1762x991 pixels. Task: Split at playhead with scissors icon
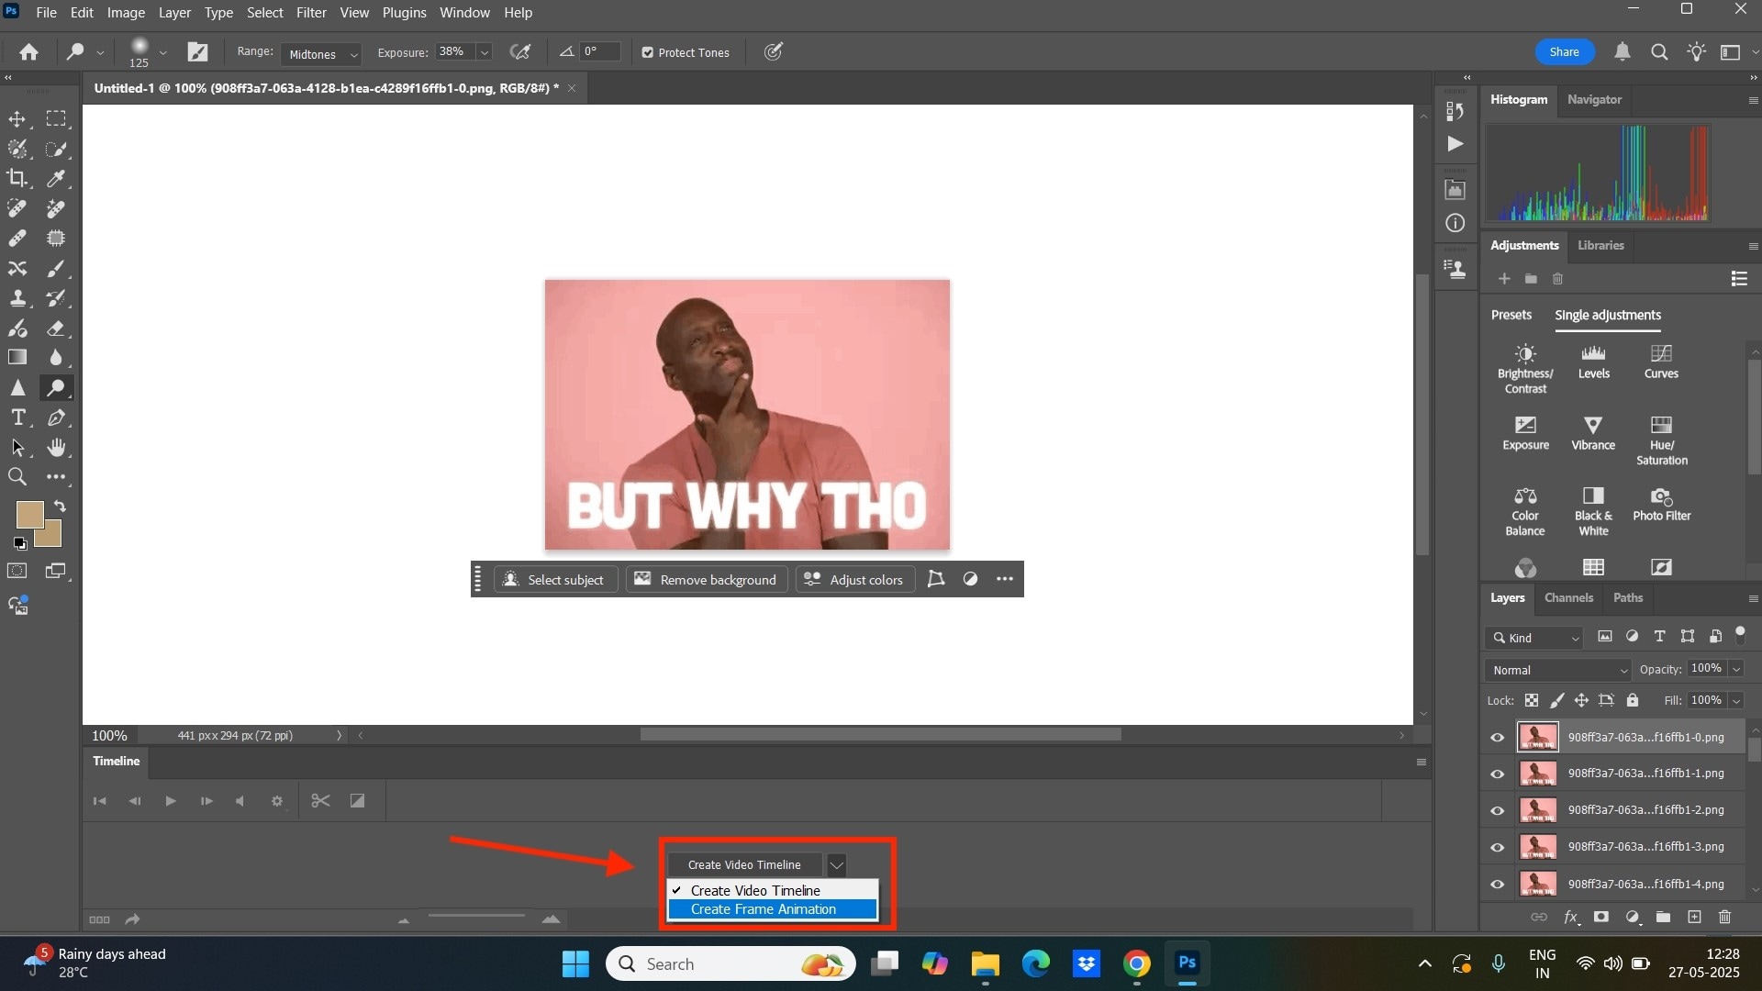(320, 801)
